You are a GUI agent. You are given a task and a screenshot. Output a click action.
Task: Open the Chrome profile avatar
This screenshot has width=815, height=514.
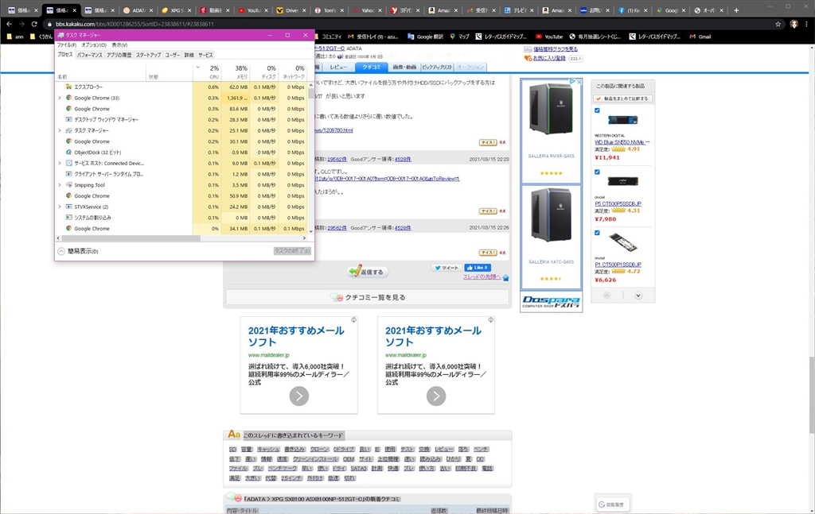tap(794, 24)
